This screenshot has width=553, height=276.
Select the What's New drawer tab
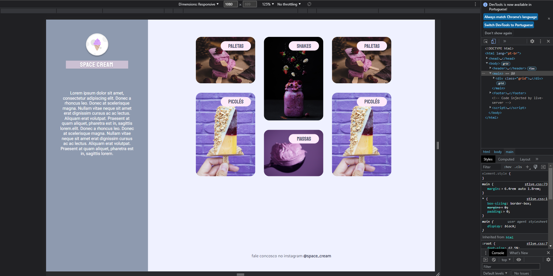[519, 253]
